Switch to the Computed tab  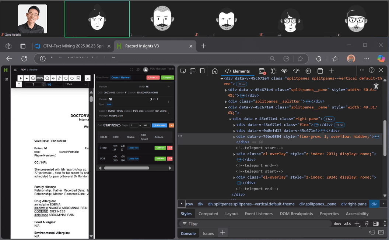(x=208, y=214)
